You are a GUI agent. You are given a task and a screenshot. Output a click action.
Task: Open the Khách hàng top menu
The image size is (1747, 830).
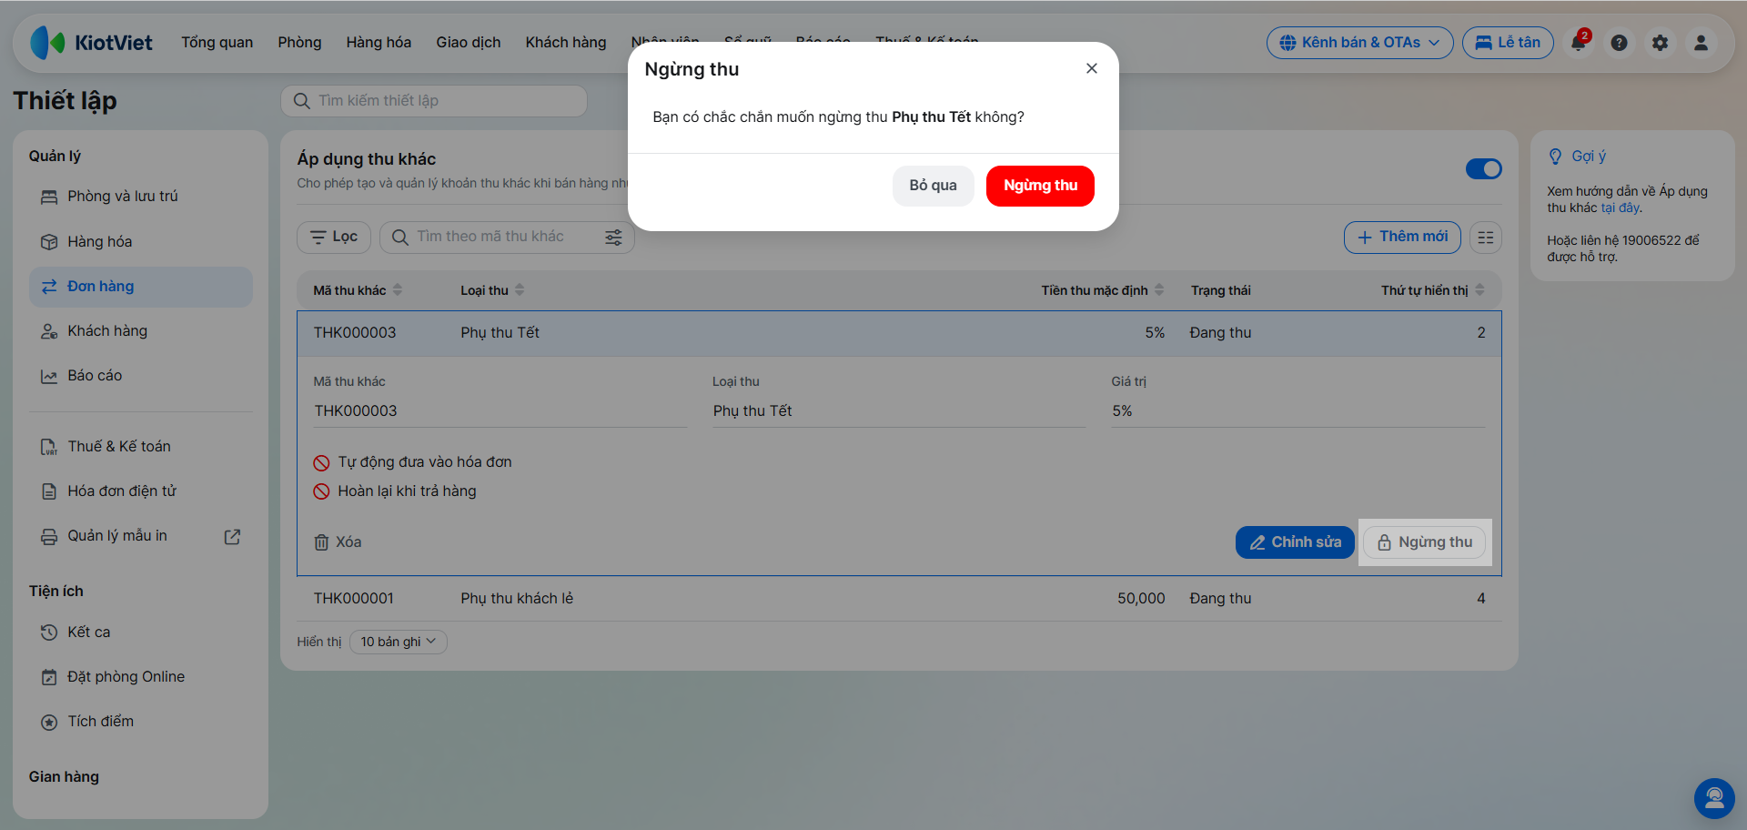point(565,43)
